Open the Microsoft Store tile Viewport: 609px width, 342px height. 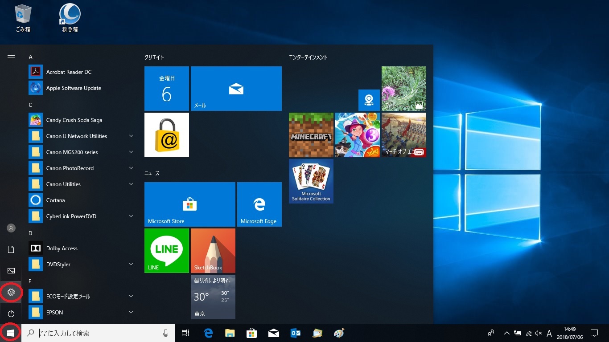190,204
